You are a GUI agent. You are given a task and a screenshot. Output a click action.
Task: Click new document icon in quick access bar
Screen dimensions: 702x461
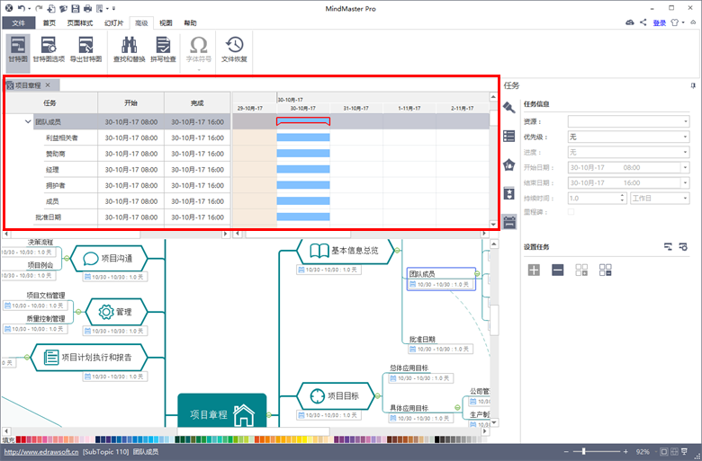[x=51, y=8]
